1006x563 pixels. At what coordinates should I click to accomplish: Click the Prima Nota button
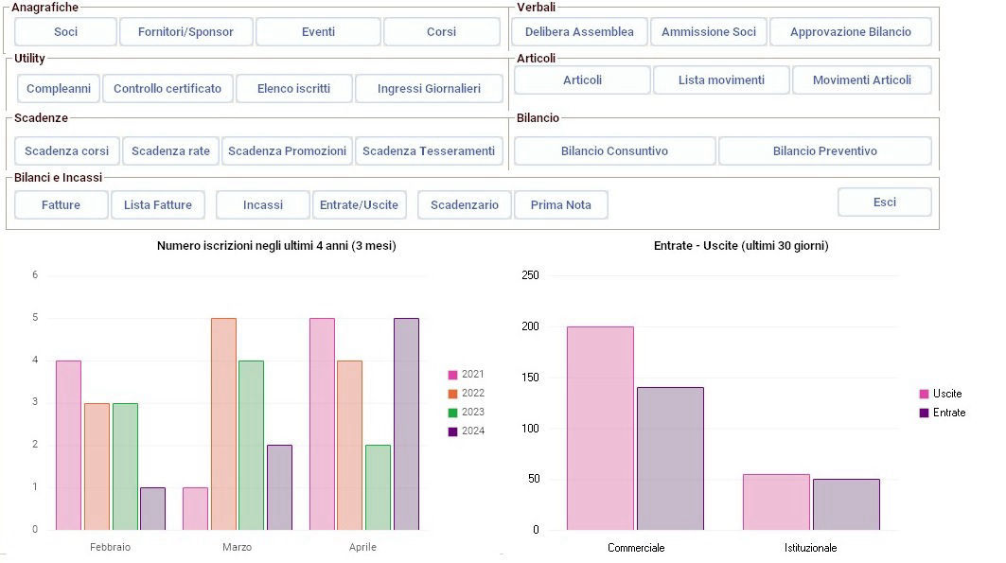[561, 205]
